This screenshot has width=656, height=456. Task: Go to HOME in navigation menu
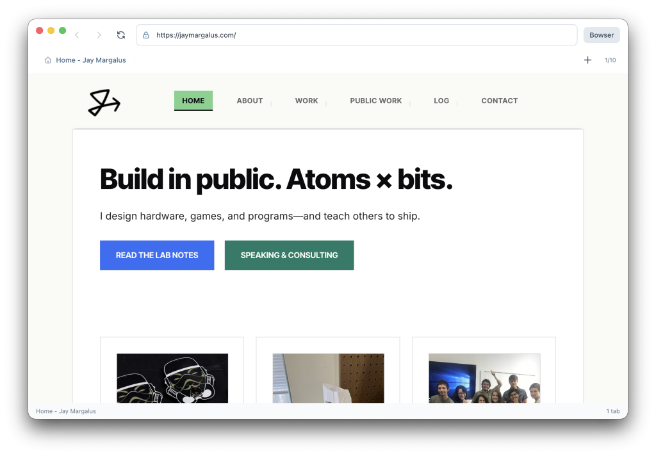(193, 101)
